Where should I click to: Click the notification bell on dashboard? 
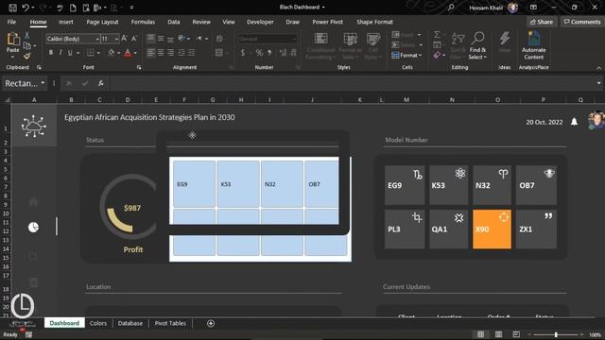pos(574,122)
